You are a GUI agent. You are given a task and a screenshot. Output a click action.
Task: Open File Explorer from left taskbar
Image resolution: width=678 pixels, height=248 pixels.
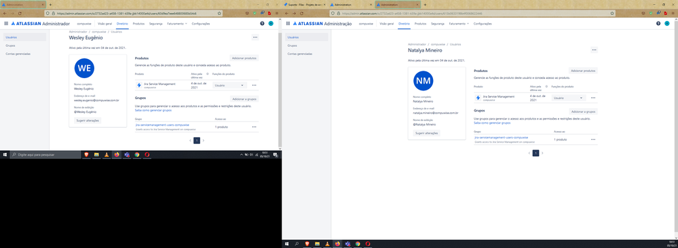[96, 154]
